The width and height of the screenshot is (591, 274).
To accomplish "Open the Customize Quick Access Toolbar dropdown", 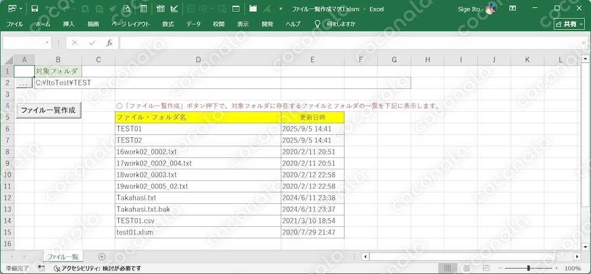I will point(281,9).
